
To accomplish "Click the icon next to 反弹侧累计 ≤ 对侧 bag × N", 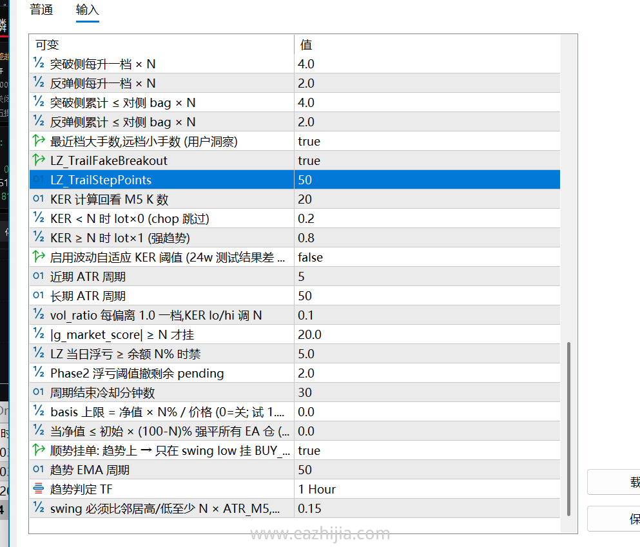I will point(39,122).
